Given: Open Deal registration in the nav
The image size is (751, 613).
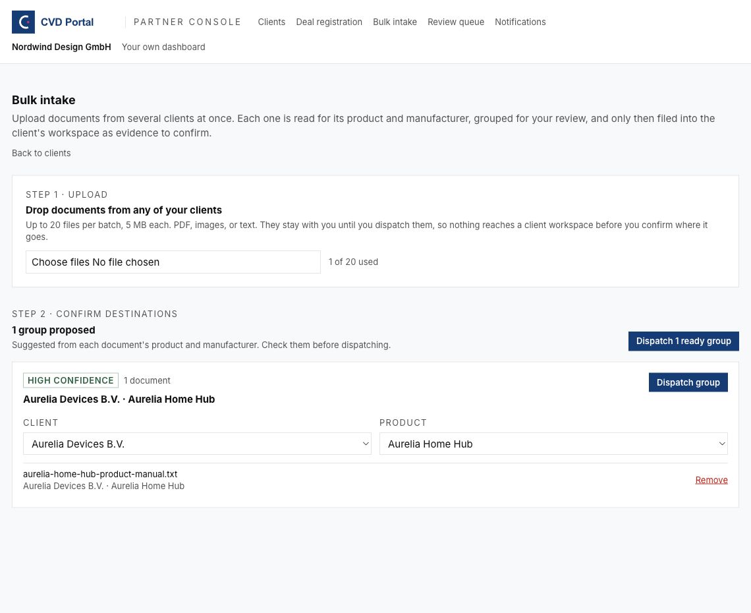Looking at the screenshot, I should [329, 22].
